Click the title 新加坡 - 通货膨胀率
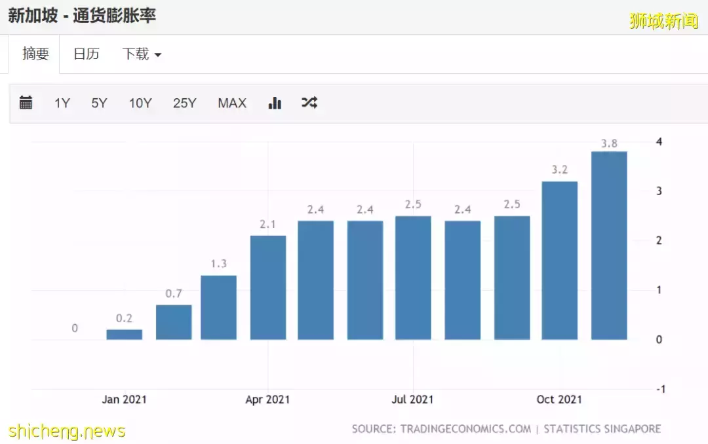Image resolution: width=708 pixels, height=444 pixels. [82, 16]
